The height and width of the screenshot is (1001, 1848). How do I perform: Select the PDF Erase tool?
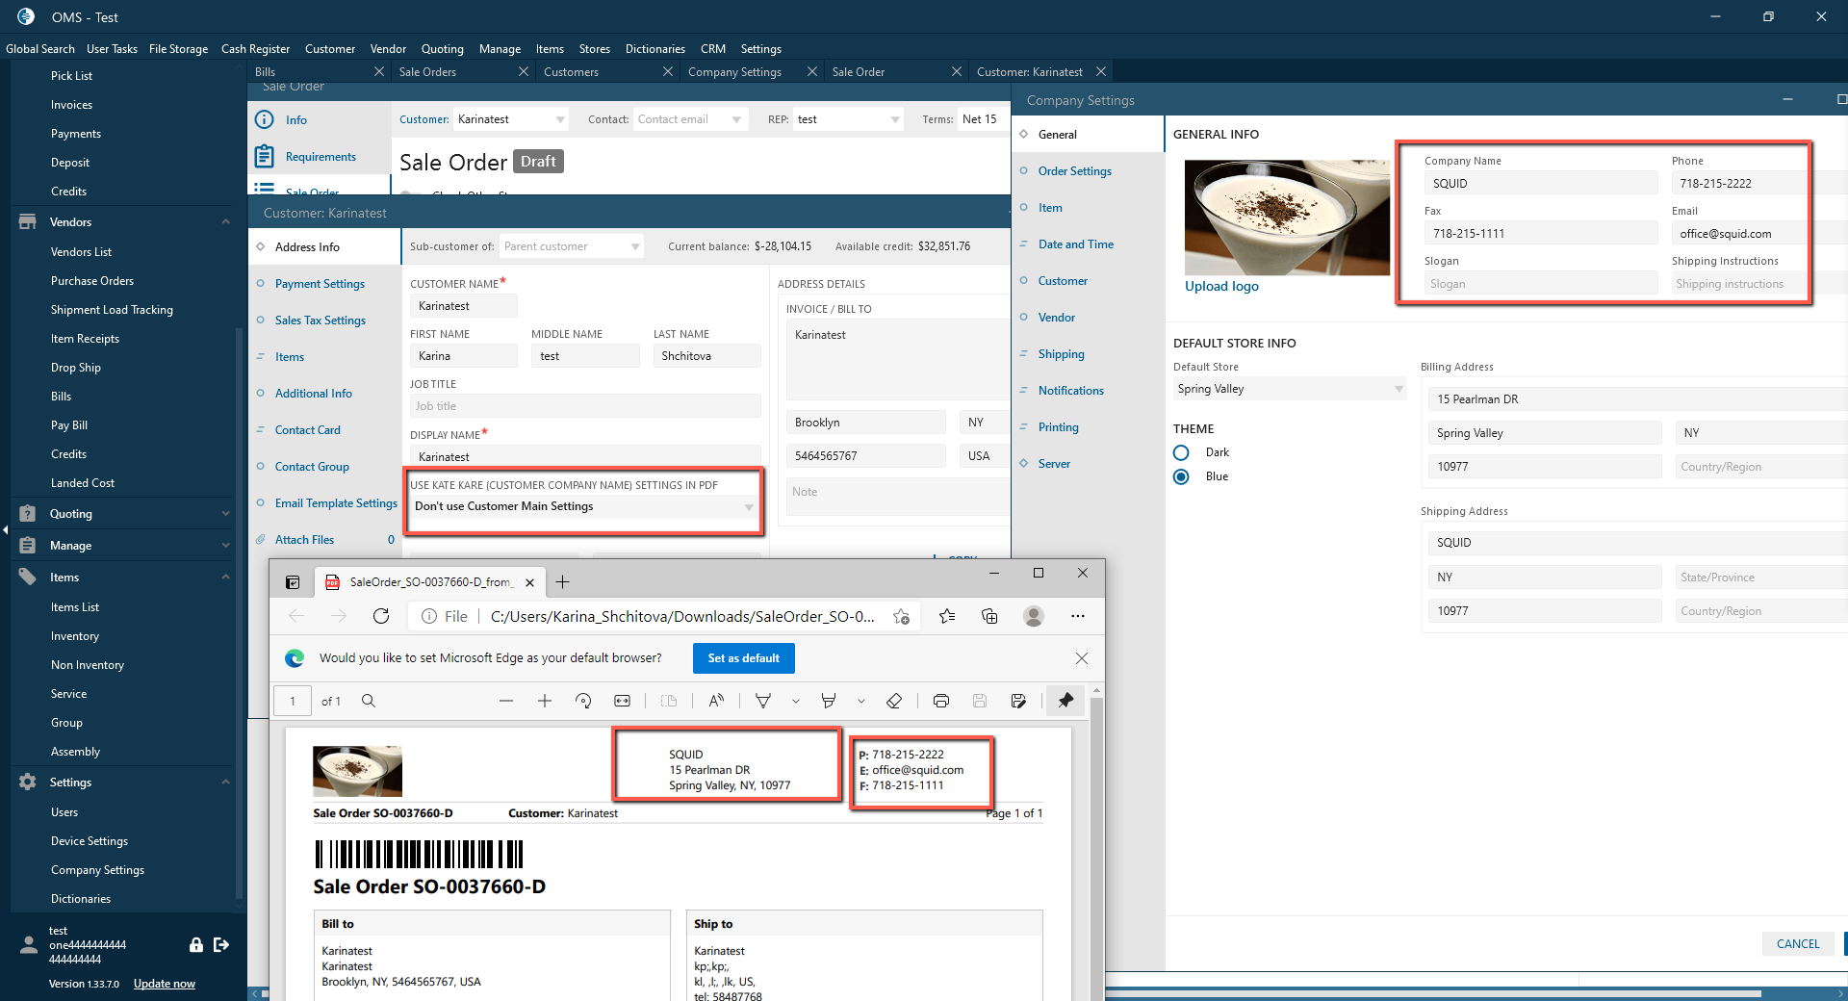(894, 701)
